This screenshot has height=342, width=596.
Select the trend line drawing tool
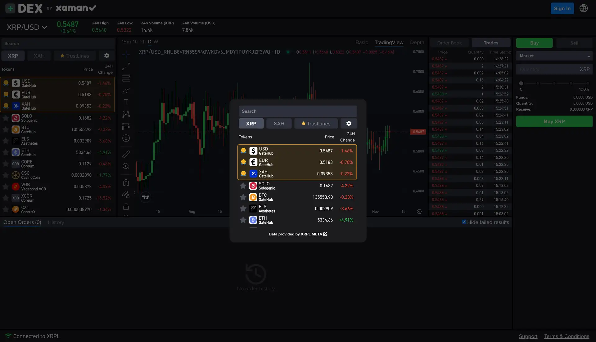[x=126, y=66]
